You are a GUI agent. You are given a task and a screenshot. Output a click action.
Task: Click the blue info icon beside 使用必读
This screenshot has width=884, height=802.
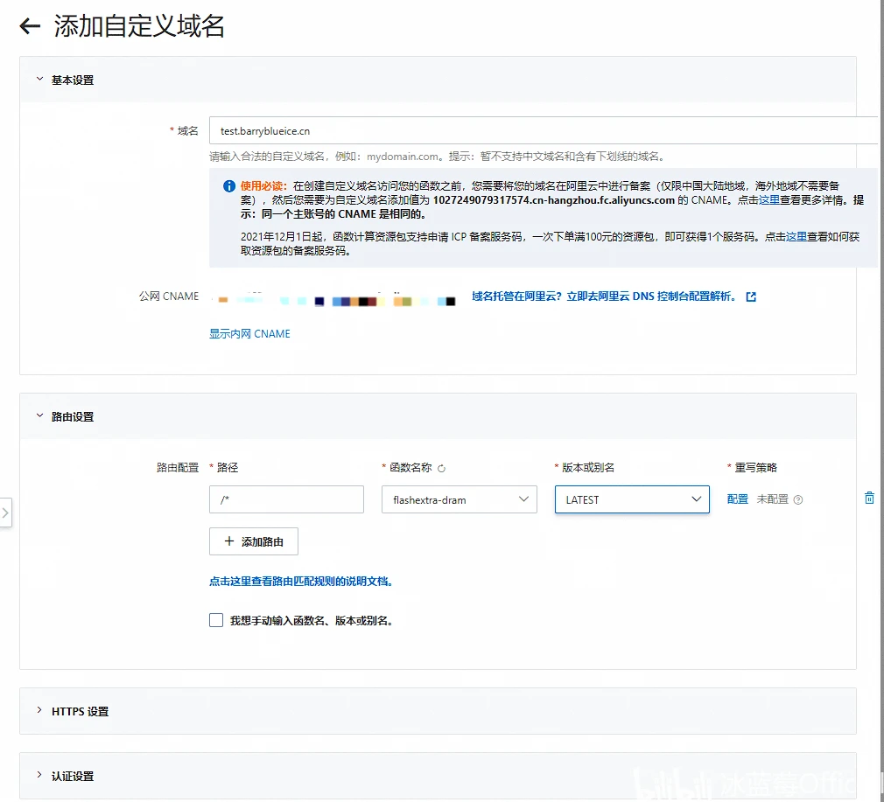coord(229,186)
